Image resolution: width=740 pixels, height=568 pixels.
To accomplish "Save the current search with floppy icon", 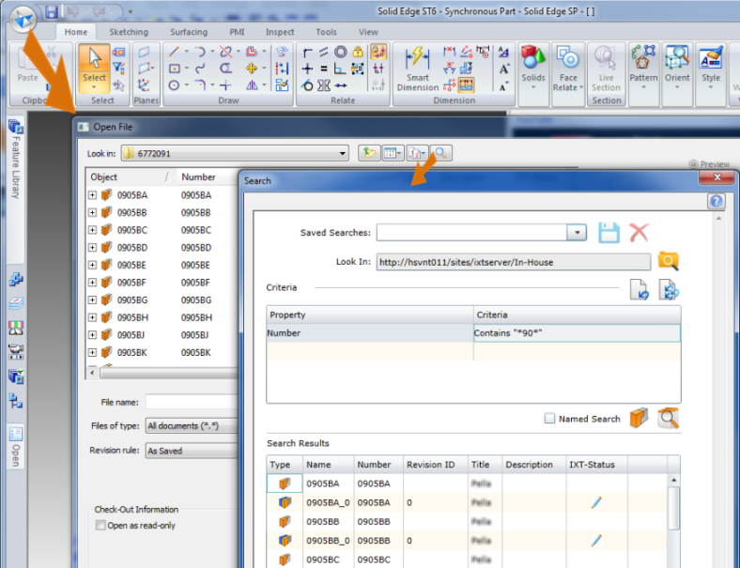I will pos(609,233).
